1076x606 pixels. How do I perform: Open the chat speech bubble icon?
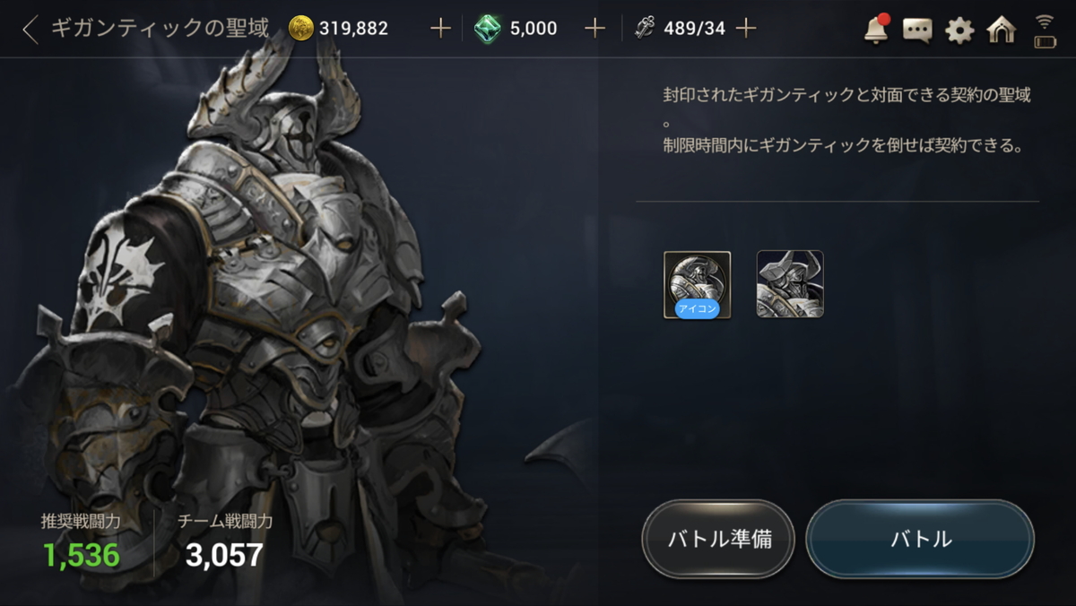click(917, 30)
